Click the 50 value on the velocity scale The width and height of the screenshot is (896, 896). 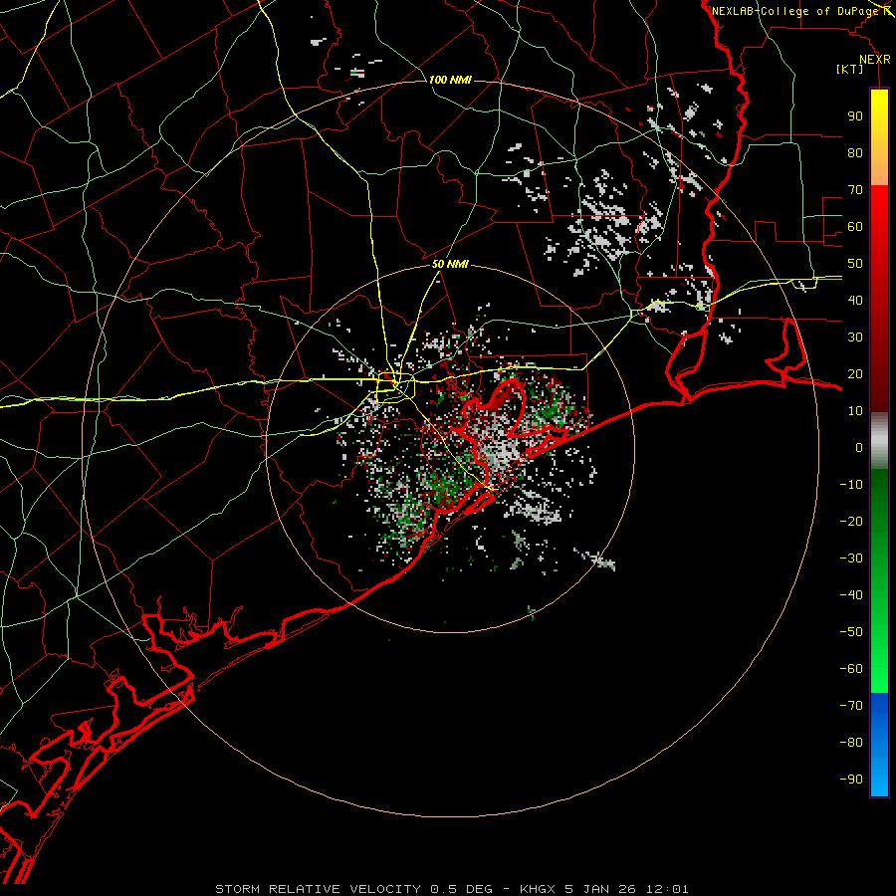[855, 264]
